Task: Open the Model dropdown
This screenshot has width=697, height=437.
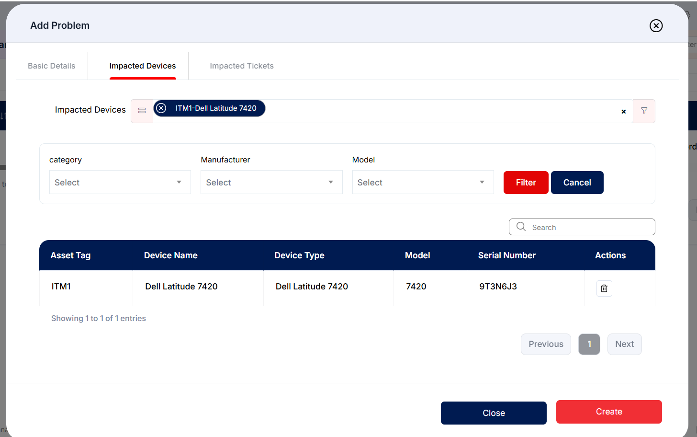Action: click(x=423, y=182)
